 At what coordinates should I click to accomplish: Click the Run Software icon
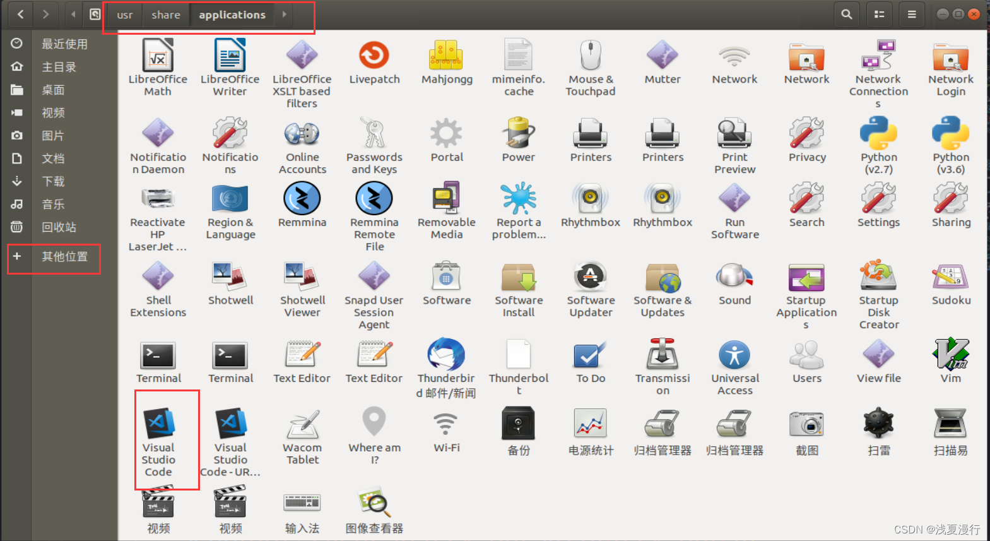734,198
